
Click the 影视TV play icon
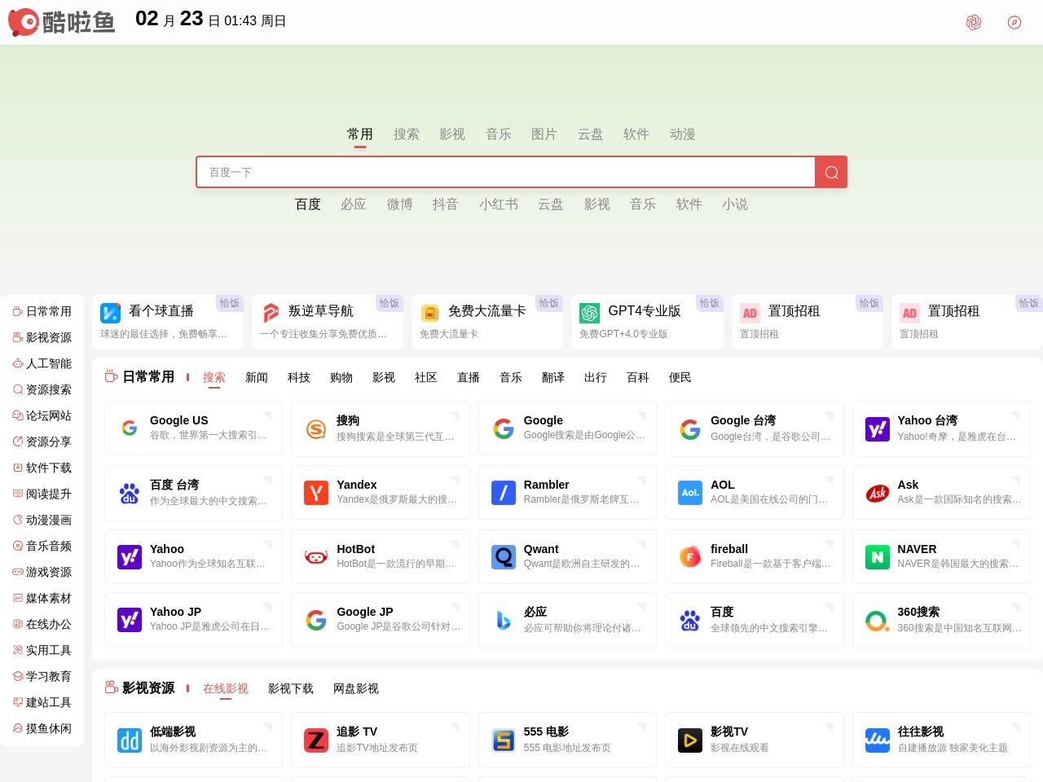pos(690,740)
